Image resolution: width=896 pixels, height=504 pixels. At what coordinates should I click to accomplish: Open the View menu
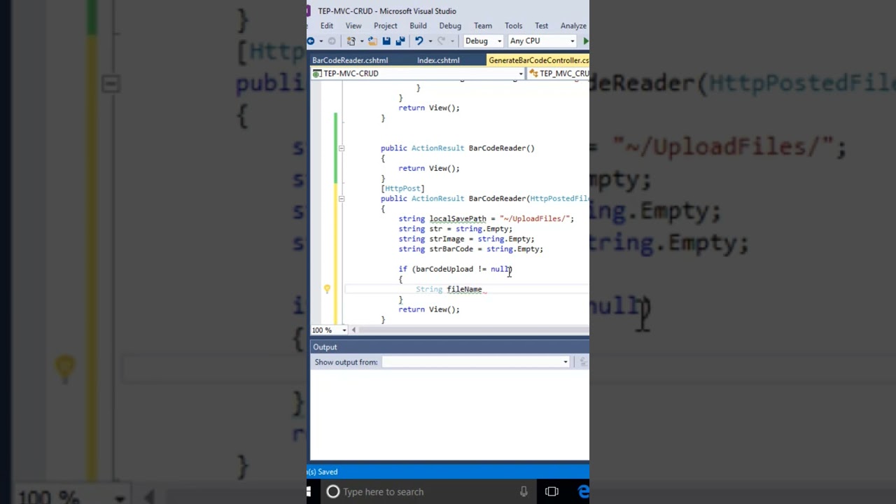(353, 26)
